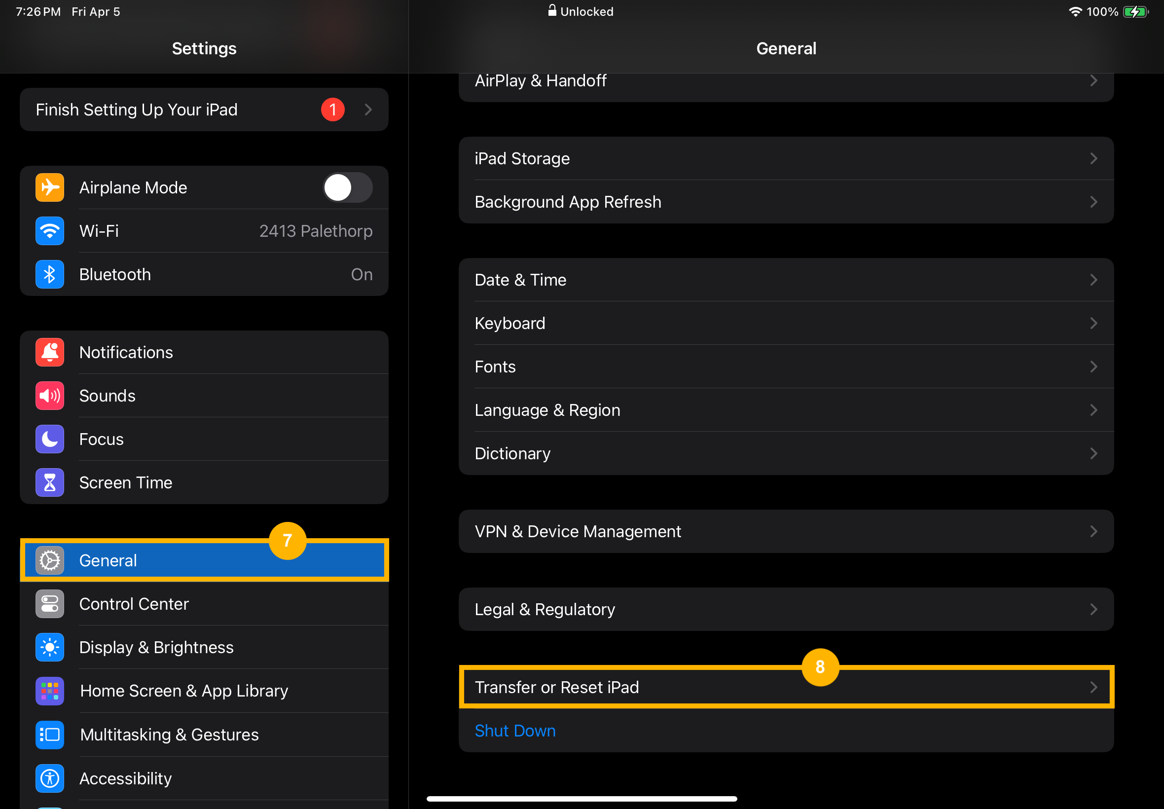Tap the Focus moon icon
This screenshot has height=809, width=1164.
(x=50, y=439)
